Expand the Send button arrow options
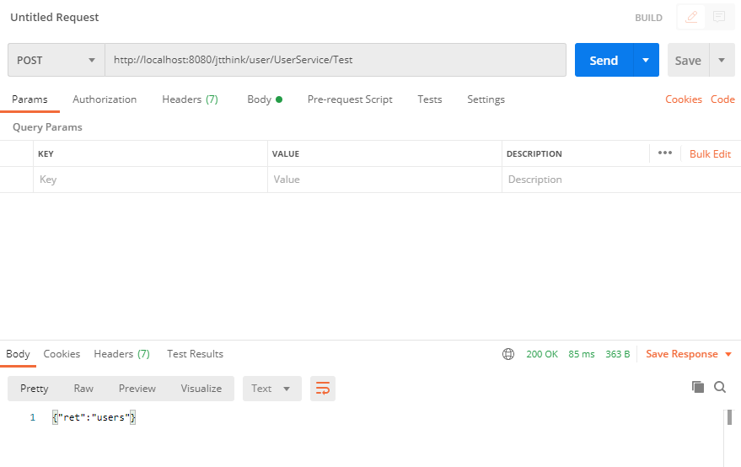This screenshot has width=741, height=467. [x=646, y=61]
